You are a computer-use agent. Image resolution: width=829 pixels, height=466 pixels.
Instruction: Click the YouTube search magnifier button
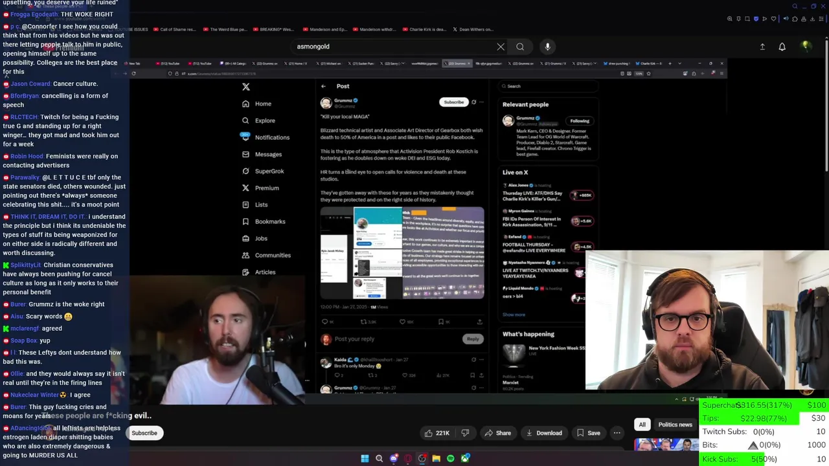(x=520, y=47)
